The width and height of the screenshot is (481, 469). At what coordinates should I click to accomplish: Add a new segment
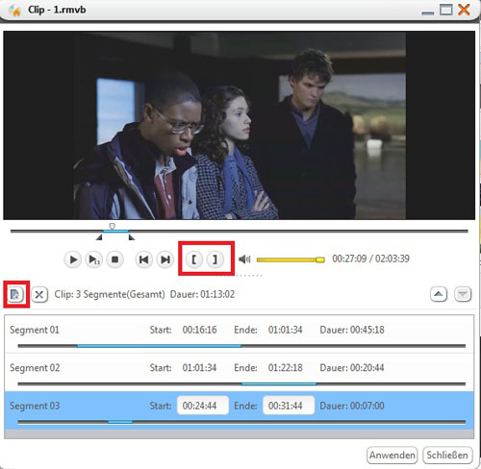pos(15,294)
